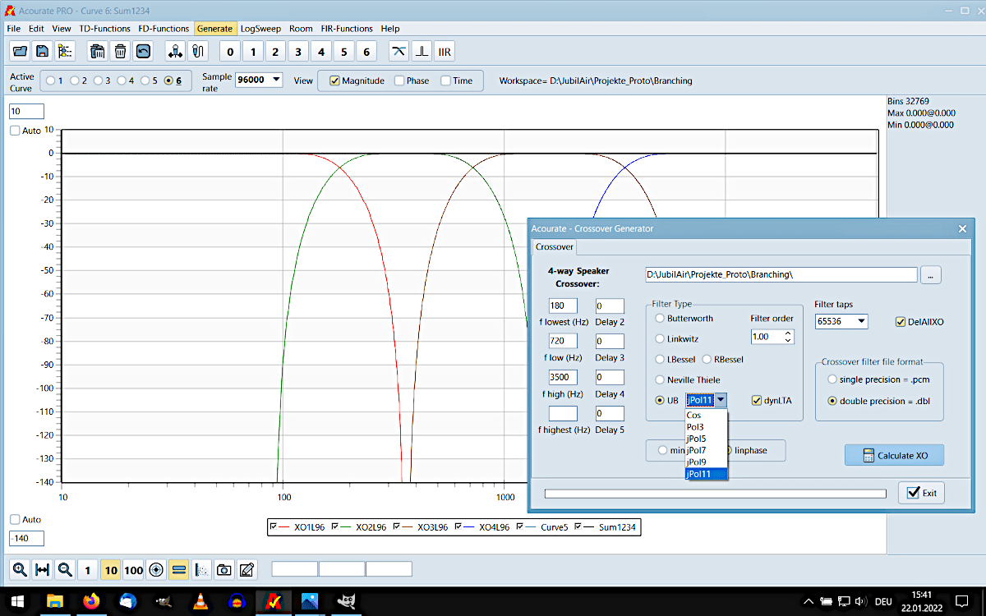The width and height of the screenshot is (986, 616).
Task: Open Firefox from the taskbar
Action: [x=91, y=601]
